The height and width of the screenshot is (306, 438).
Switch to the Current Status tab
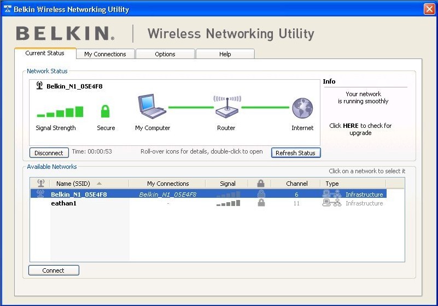click(45, 53)
